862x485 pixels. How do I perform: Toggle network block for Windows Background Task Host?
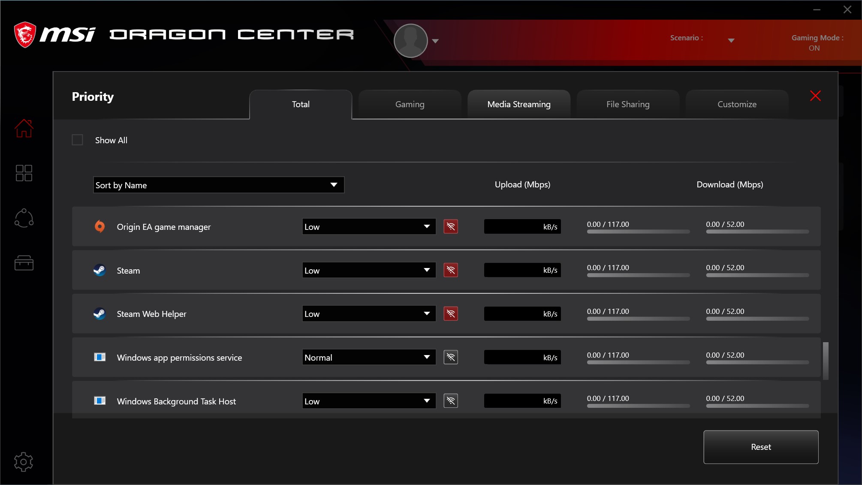pyautogui.click(x=451, y=401)
